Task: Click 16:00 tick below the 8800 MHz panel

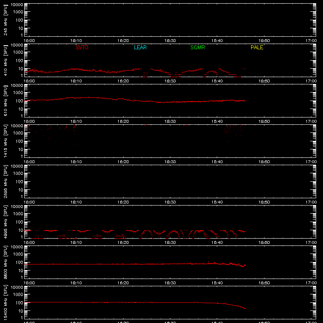Action: pos(29,283)
